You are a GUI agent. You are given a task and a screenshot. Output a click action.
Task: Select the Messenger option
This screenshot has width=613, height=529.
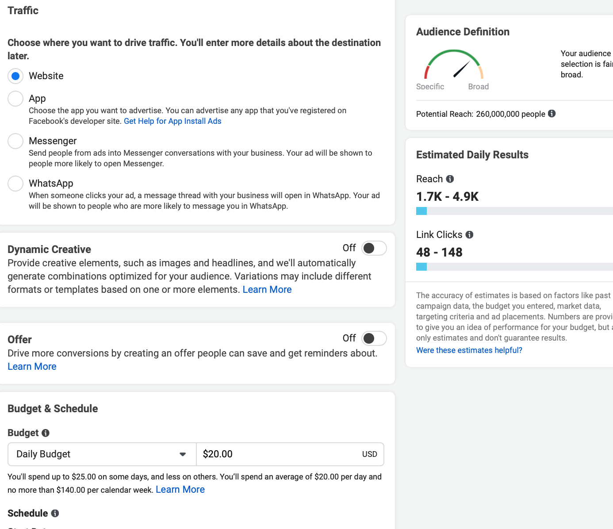click(x=15, y=141)
